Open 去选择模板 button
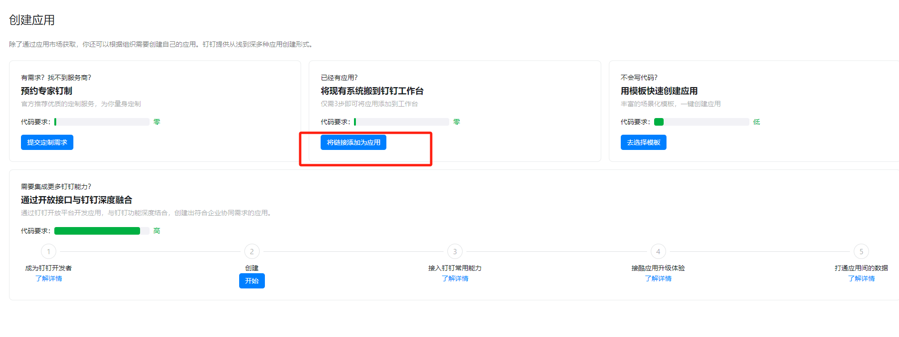Viewport: 899px width, 337px height. click(644, 142)
